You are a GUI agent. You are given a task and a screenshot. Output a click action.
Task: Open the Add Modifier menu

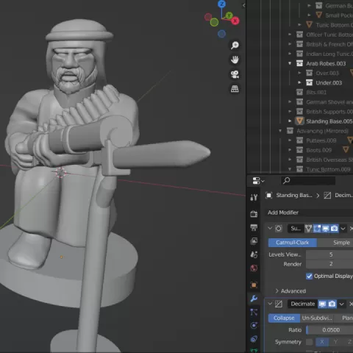click(x=310, y=213)
